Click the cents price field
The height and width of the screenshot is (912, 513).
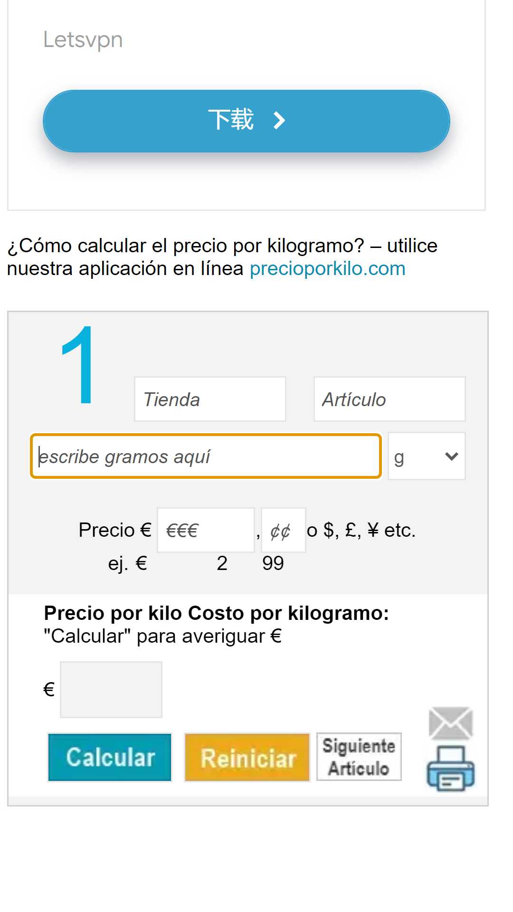(x=284, y=530)
